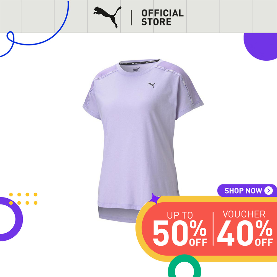The width and height of the screenshot is (277, 277).
Task: Click the VOUCHER 40% OFF promo
Action: pyautogui.click(x=245, y=228)
